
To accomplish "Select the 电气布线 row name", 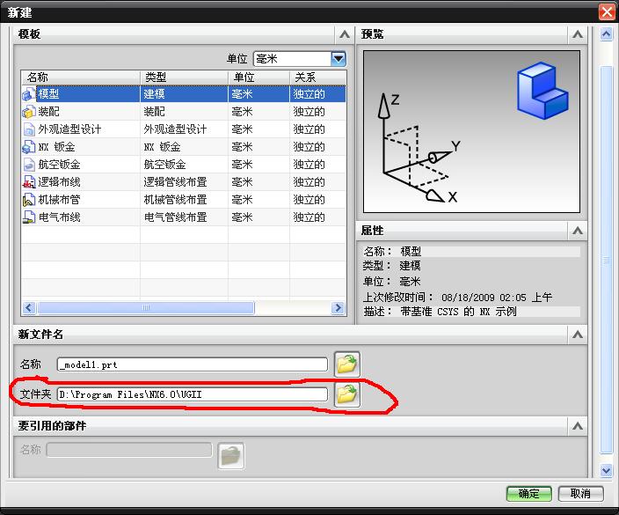I will point(59,217).
